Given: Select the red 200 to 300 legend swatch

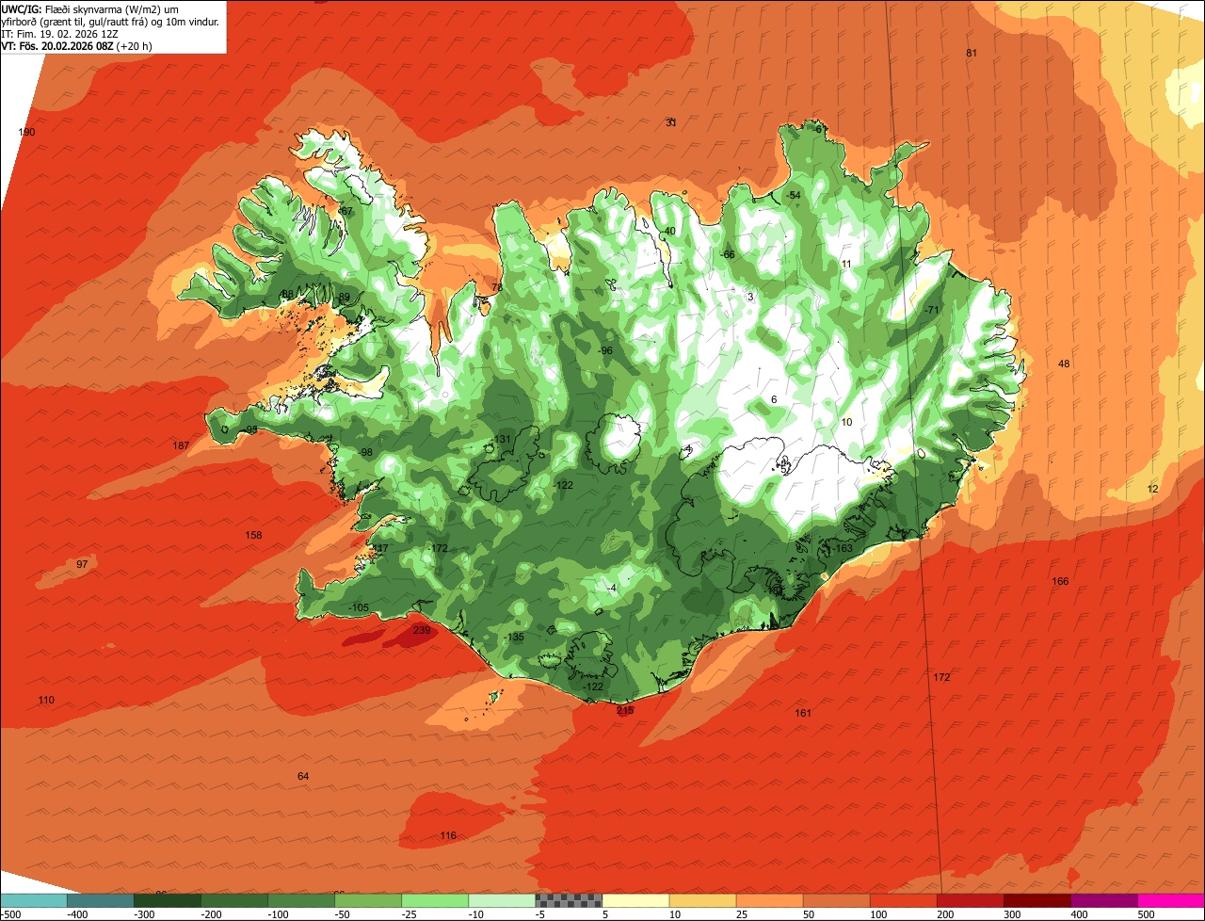Looking at the screenshot, I should tap(970, 900).
